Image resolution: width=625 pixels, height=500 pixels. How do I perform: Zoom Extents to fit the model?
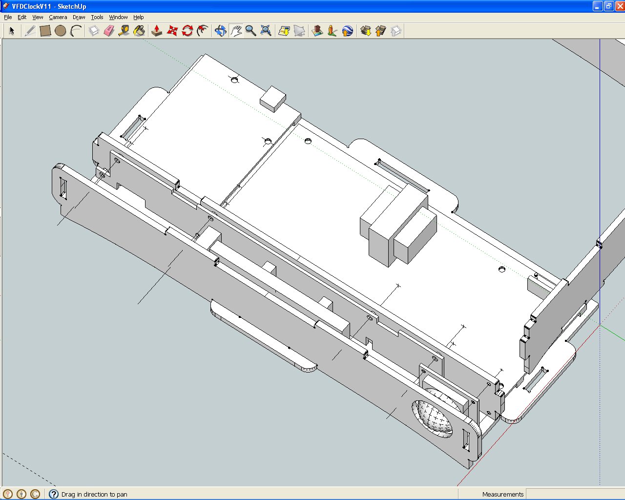[x=266, y=30]
